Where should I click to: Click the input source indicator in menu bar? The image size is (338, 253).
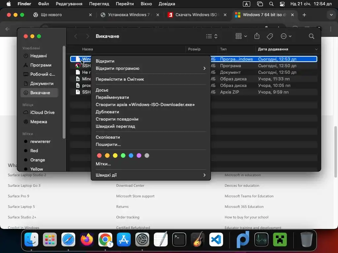click(x=246, y=4)
